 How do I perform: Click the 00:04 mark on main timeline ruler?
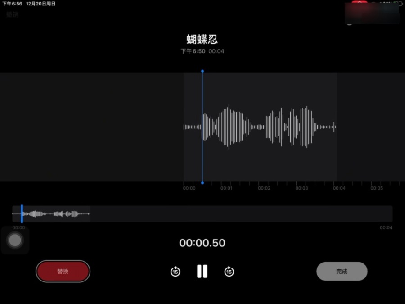pyautogui.click(x=339, y=188)
